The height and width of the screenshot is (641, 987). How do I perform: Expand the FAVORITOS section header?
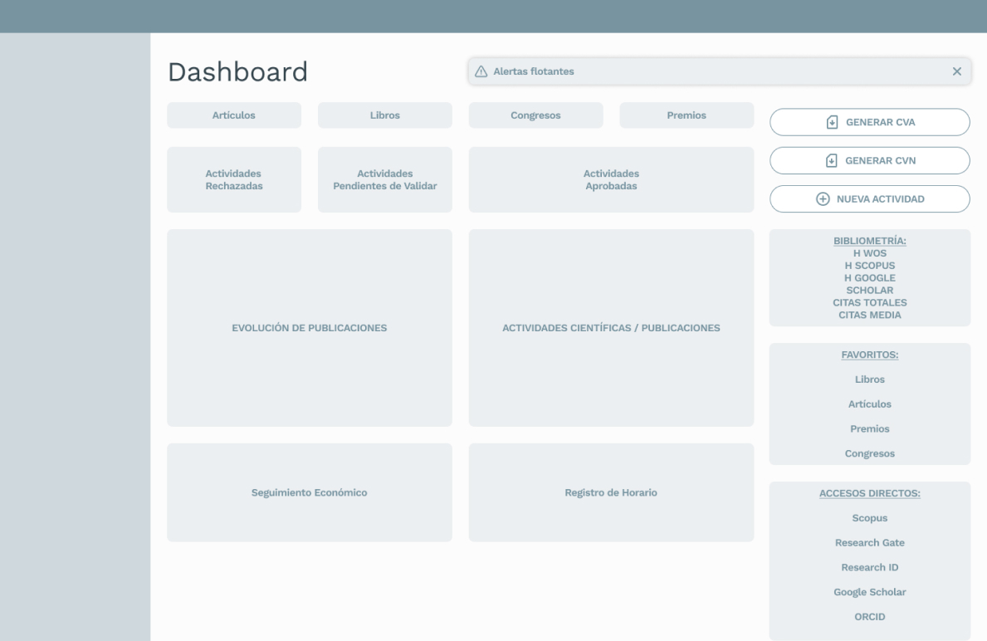869,355
